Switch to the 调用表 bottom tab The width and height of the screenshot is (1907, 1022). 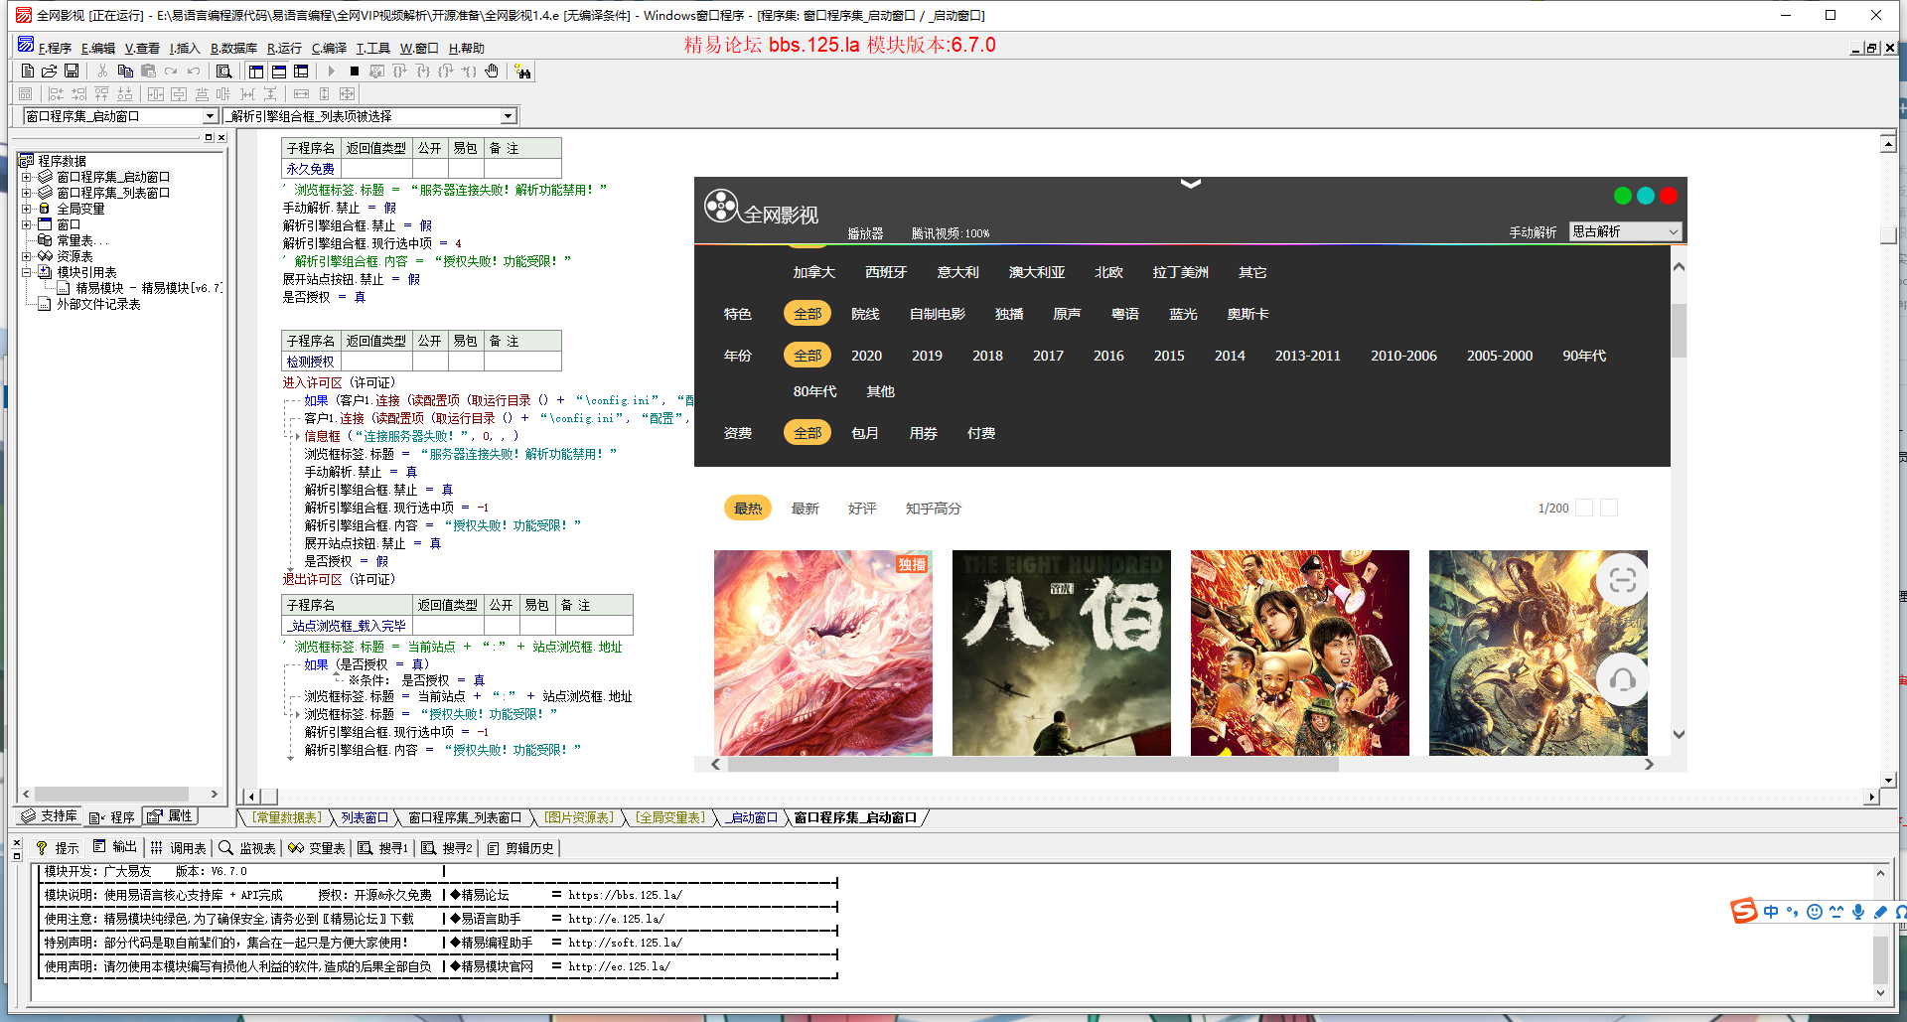click(x=179, y=848)
